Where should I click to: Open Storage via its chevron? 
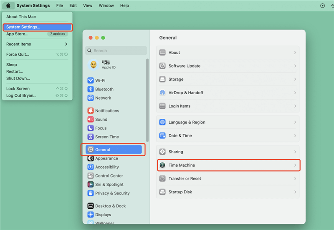(x=295, y=79)
